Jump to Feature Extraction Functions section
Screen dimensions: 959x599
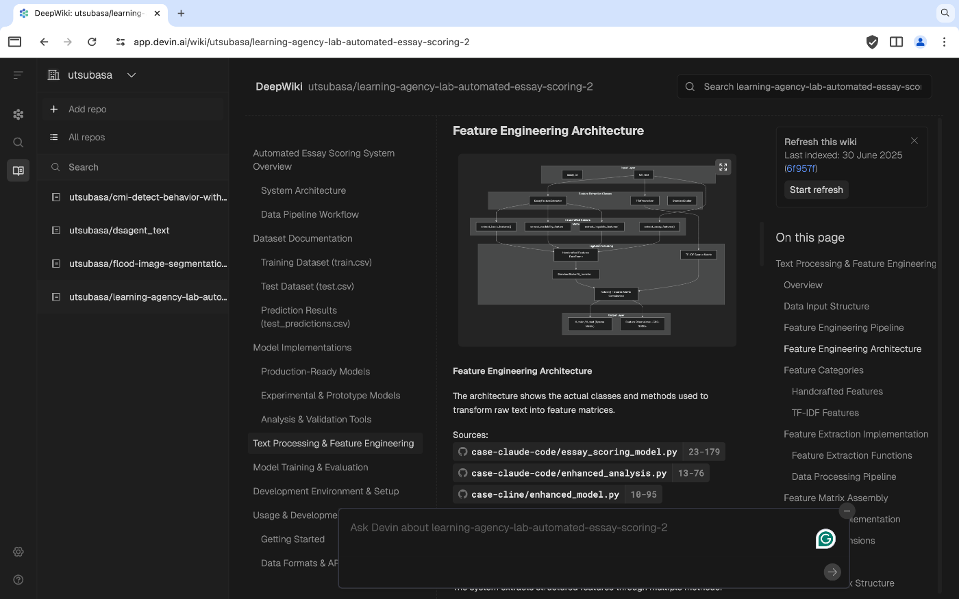click(851, 455)
